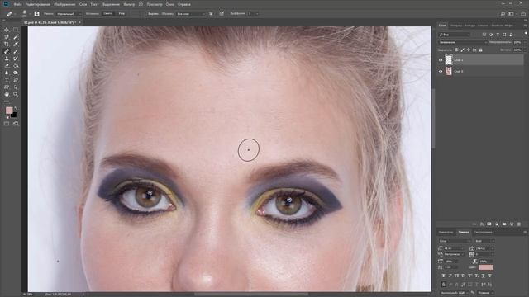Filter layers by pixel type

[484, 35]
